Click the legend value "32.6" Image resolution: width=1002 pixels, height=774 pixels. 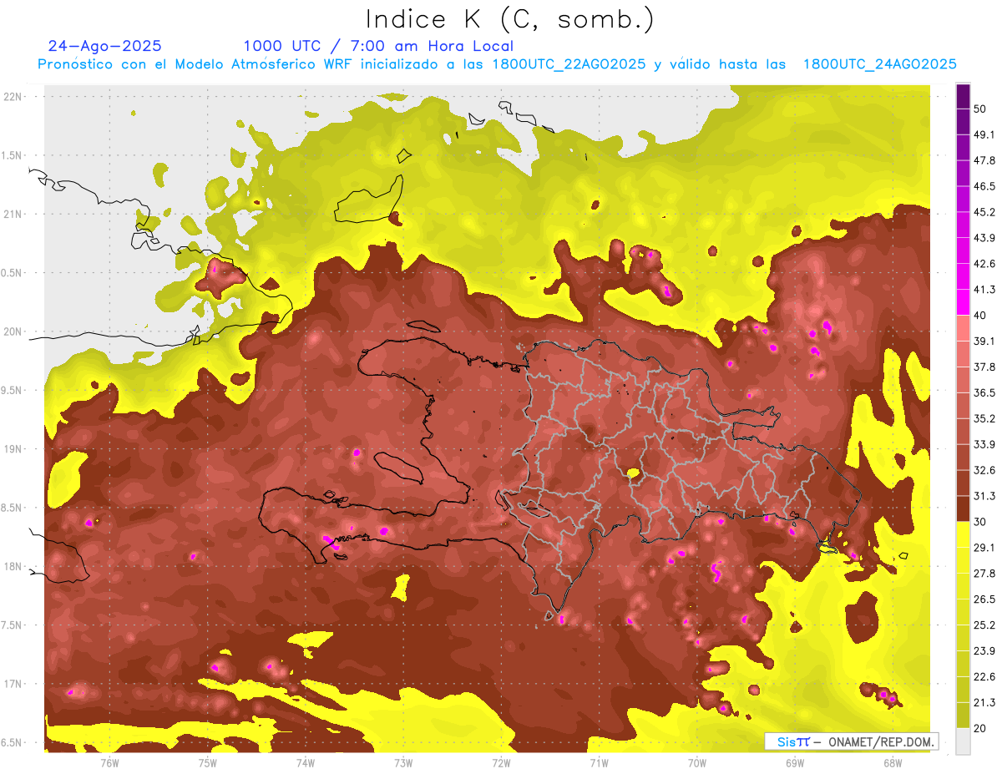984,471
